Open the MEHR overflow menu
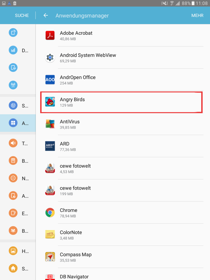Screen dimensions: 210x280 (197, 16)
